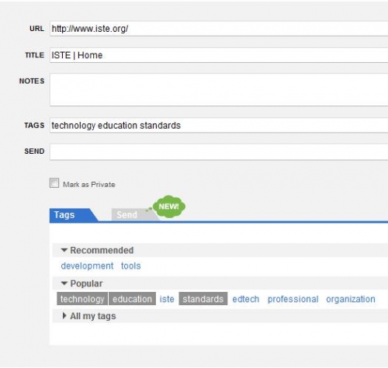Deselect the education popular tag

[x=132, y=299]
